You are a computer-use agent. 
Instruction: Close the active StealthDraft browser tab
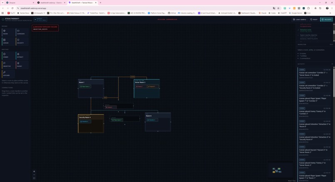(96, 2)
